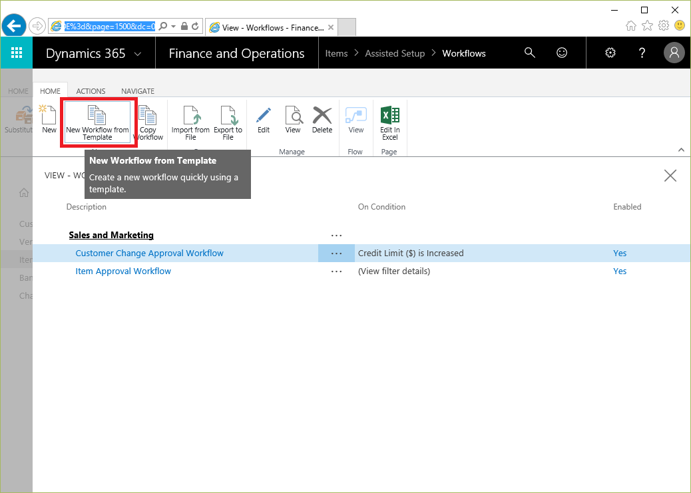
Task: Open Edit in Excel
Action: pos(390,123)
